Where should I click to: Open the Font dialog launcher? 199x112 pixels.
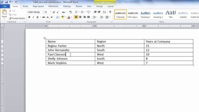click(72, 22)
